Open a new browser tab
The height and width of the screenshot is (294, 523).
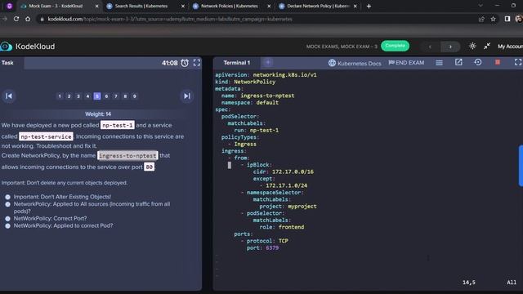coord(369,6)
